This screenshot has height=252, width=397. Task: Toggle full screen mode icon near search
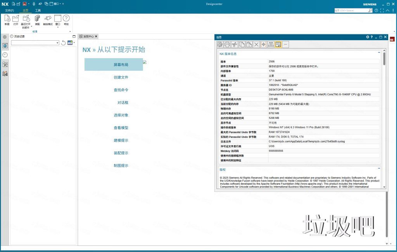tap(382, 10)
